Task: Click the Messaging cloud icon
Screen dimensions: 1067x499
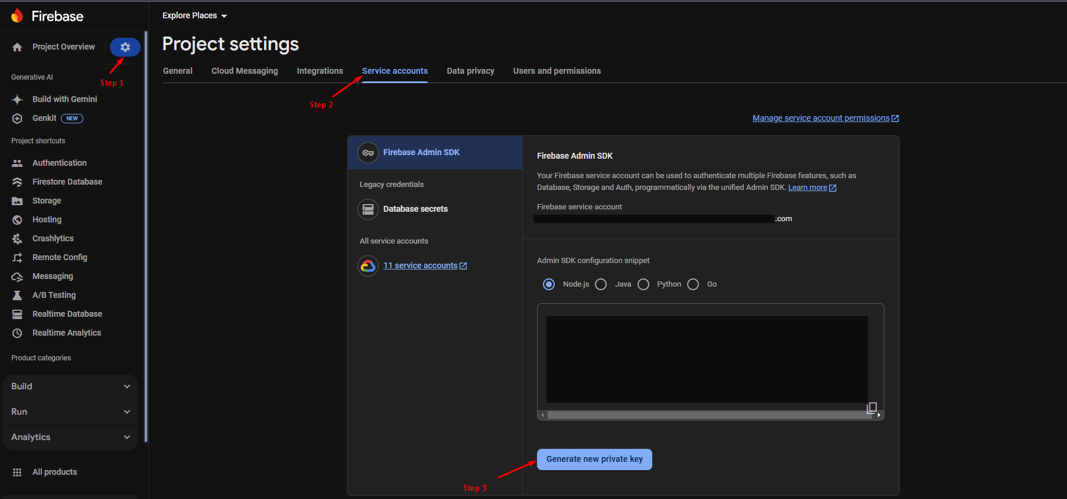Action: 17,277
